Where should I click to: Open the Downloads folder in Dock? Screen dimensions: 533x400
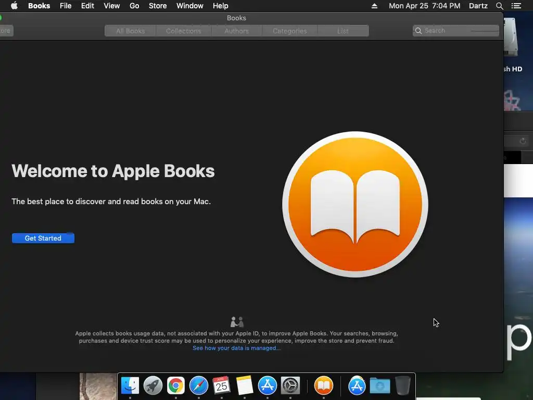tap(379, 386)
